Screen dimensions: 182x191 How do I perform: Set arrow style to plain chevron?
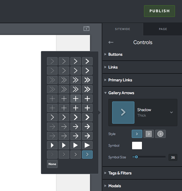[x=137, y=134]
